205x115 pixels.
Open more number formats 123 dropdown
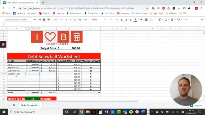[x=85, y=20]
